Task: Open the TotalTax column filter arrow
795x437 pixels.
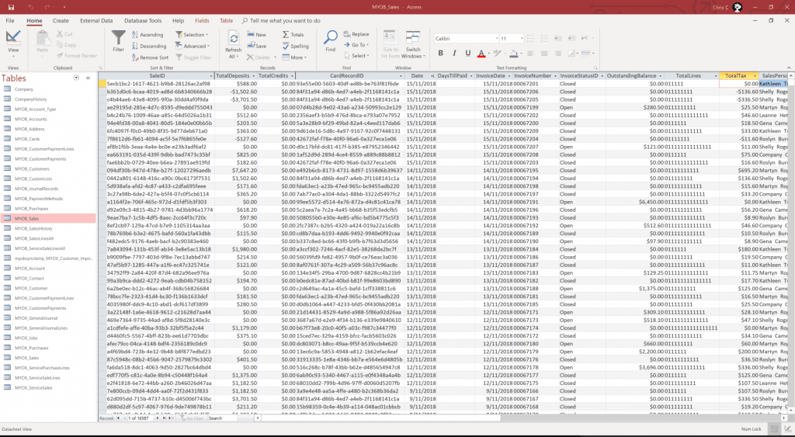Action: point(755,76)
